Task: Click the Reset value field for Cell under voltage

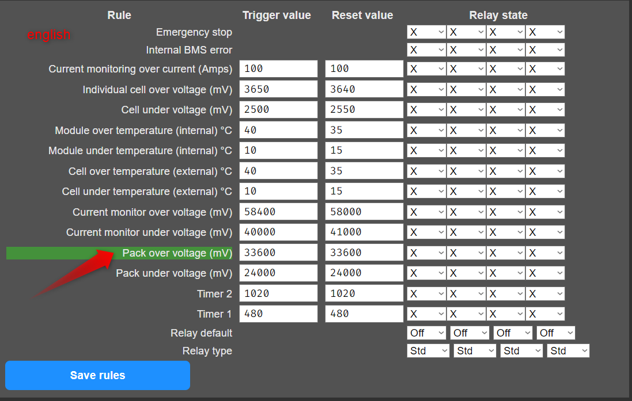Action: click(x=364, y=109)
